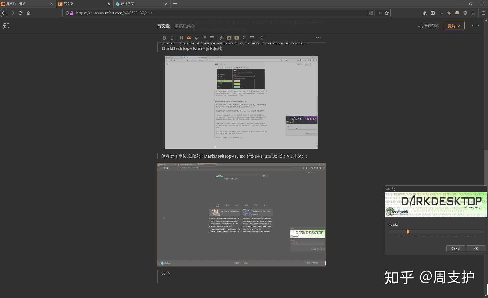The width and height of the screenshot is (488, 298).
Task: Click the crop screenshot extension icon
Action: click(x=449, y=13)
